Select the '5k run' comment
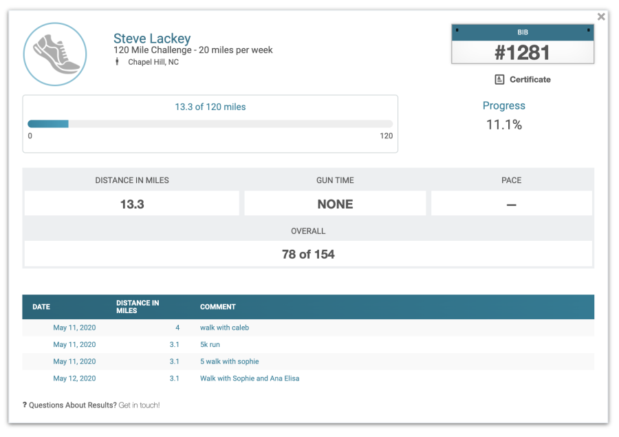This screenshot has width=619, height=437. (210, 345)
